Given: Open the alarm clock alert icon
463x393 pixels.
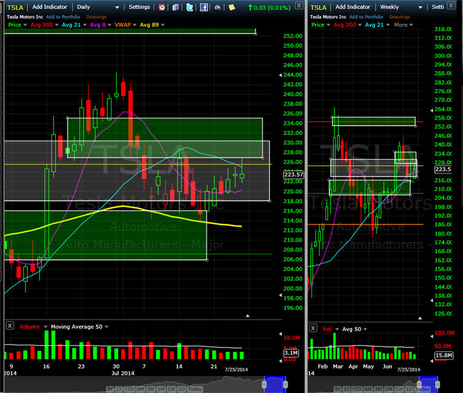Looking at the screenshot, I should 162,7.
